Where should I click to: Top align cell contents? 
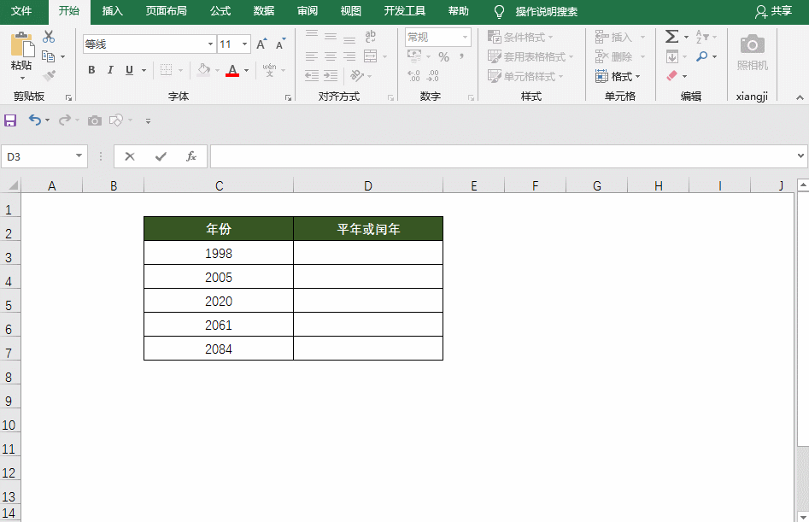point(312,36)
